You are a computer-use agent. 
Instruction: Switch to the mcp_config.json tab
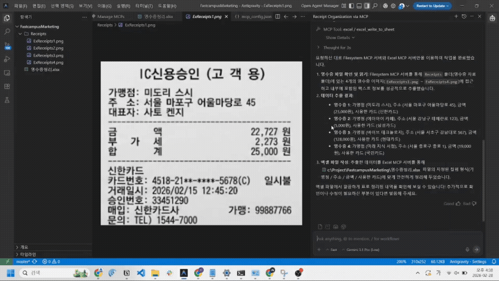[x=256, y=16]
